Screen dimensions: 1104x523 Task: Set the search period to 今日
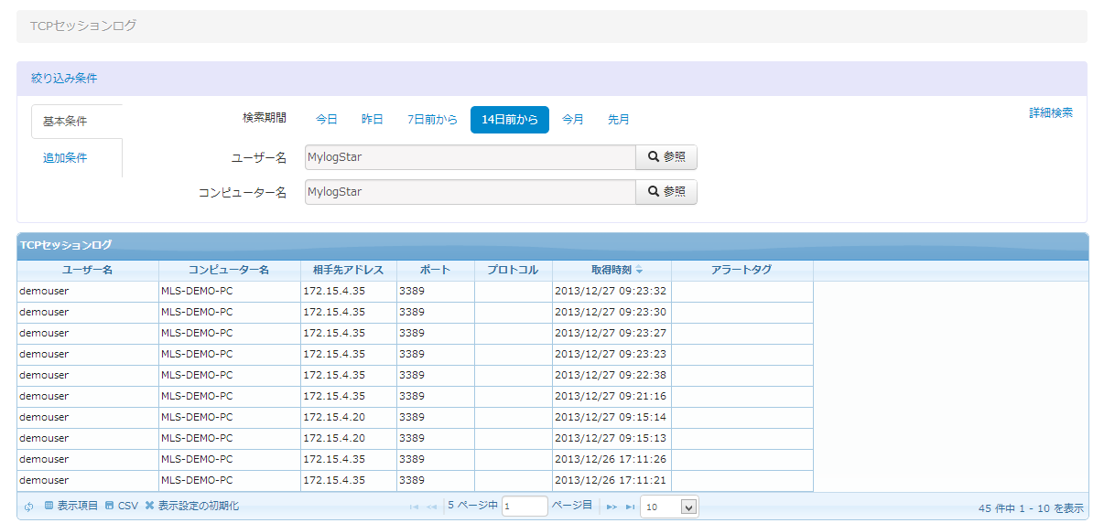pos(327,120)
